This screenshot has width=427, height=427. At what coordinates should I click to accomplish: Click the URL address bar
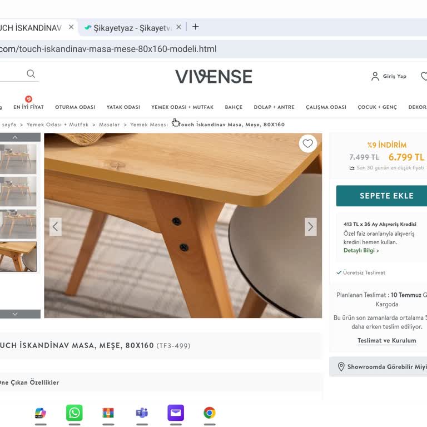tap(212, 49)
